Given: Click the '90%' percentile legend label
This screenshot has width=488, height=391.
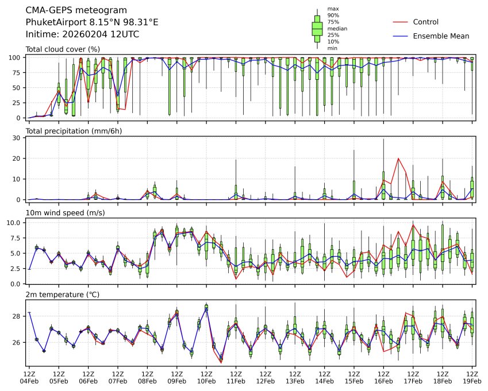Looking at the screenshot, I should pyautogui.click(x=333, y=16).
